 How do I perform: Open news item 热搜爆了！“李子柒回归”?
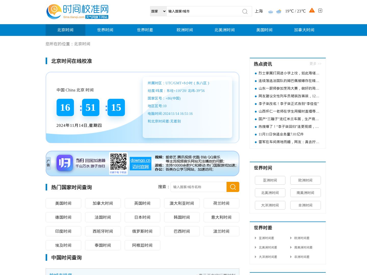pos(289,127)
